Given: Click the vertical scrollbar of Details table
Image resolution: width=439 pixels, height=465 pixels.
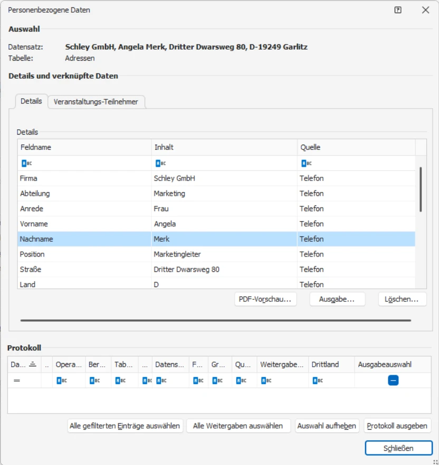Looking at the screenshot, I should 421,190.
